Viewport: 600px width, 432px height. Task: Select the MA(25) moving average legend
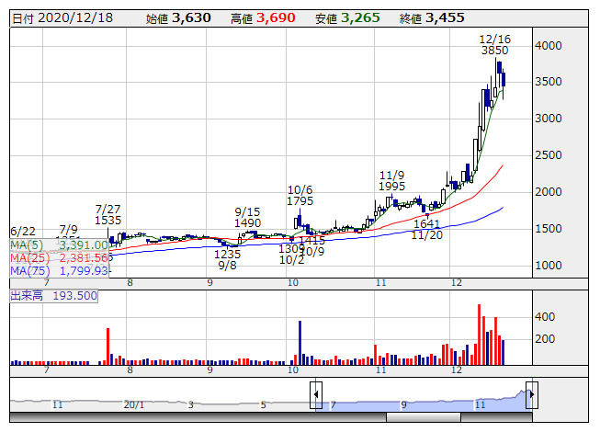[x=60, y=258]
